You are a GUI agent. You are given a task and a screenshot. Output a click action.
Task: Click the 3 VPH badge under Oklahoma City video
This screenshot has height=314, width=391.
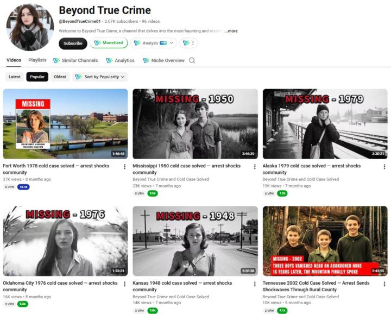tap(9, 304)
